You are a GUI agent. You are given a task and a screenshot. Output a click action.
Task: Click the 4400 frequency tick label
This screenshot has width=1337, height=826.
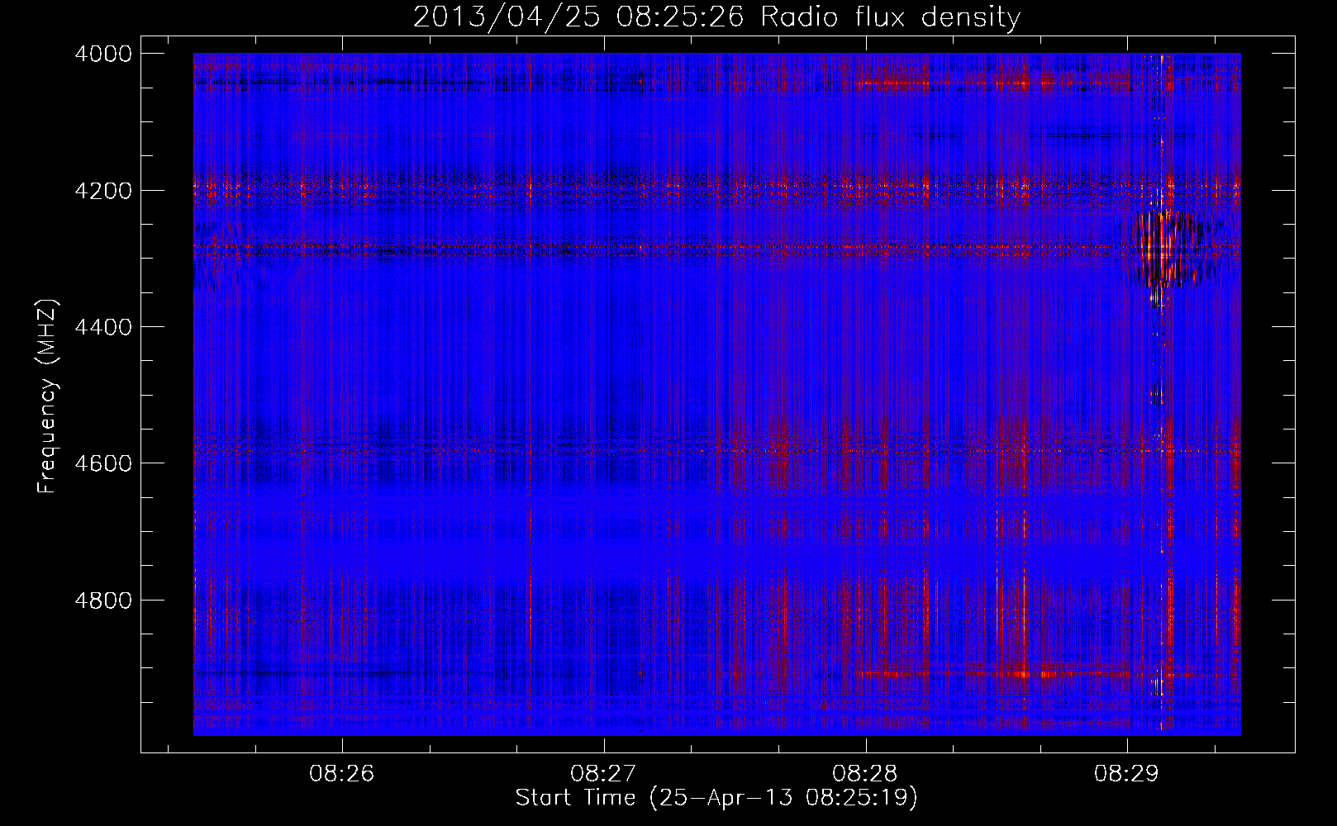coord(103,327)
